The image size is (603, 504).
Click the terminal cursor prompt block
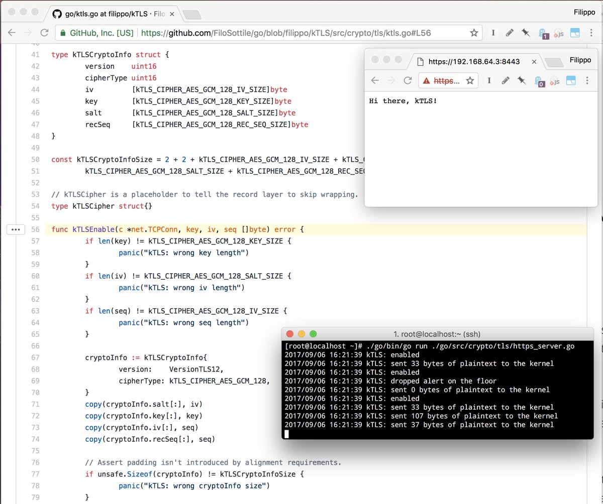pyautogui.click(x=286, y=434)
